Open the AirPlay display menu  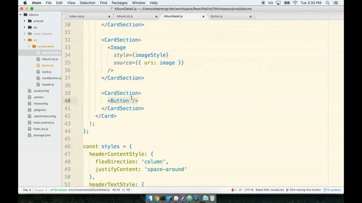coord(278,3)
